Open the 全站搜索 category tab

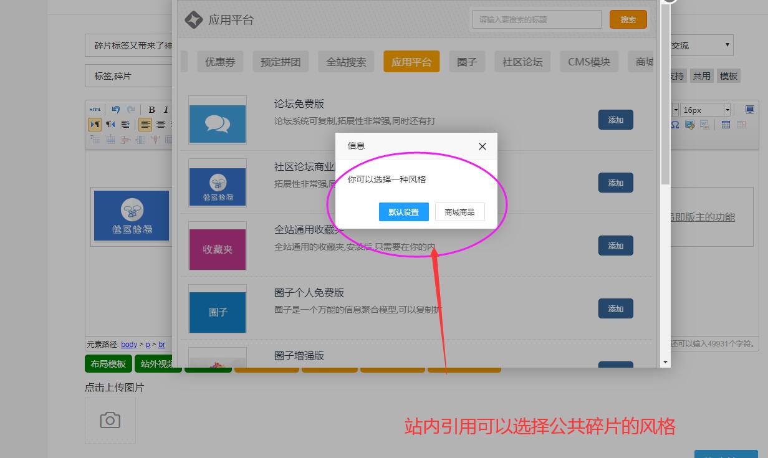point(346,62)
